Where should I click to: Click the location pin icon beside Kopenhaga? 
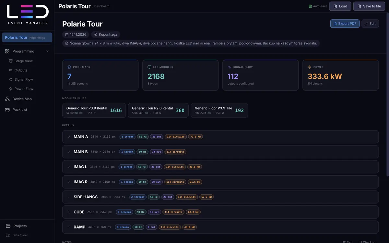[x=96, y=34]
